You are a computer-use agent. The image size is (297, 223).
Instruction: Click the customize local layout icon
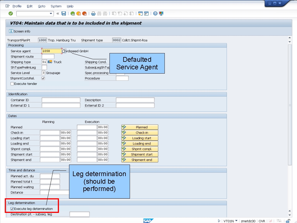click(x=161, y=13)
